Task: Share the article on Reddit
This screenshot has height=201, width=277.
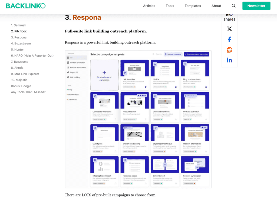Action: 229,50
